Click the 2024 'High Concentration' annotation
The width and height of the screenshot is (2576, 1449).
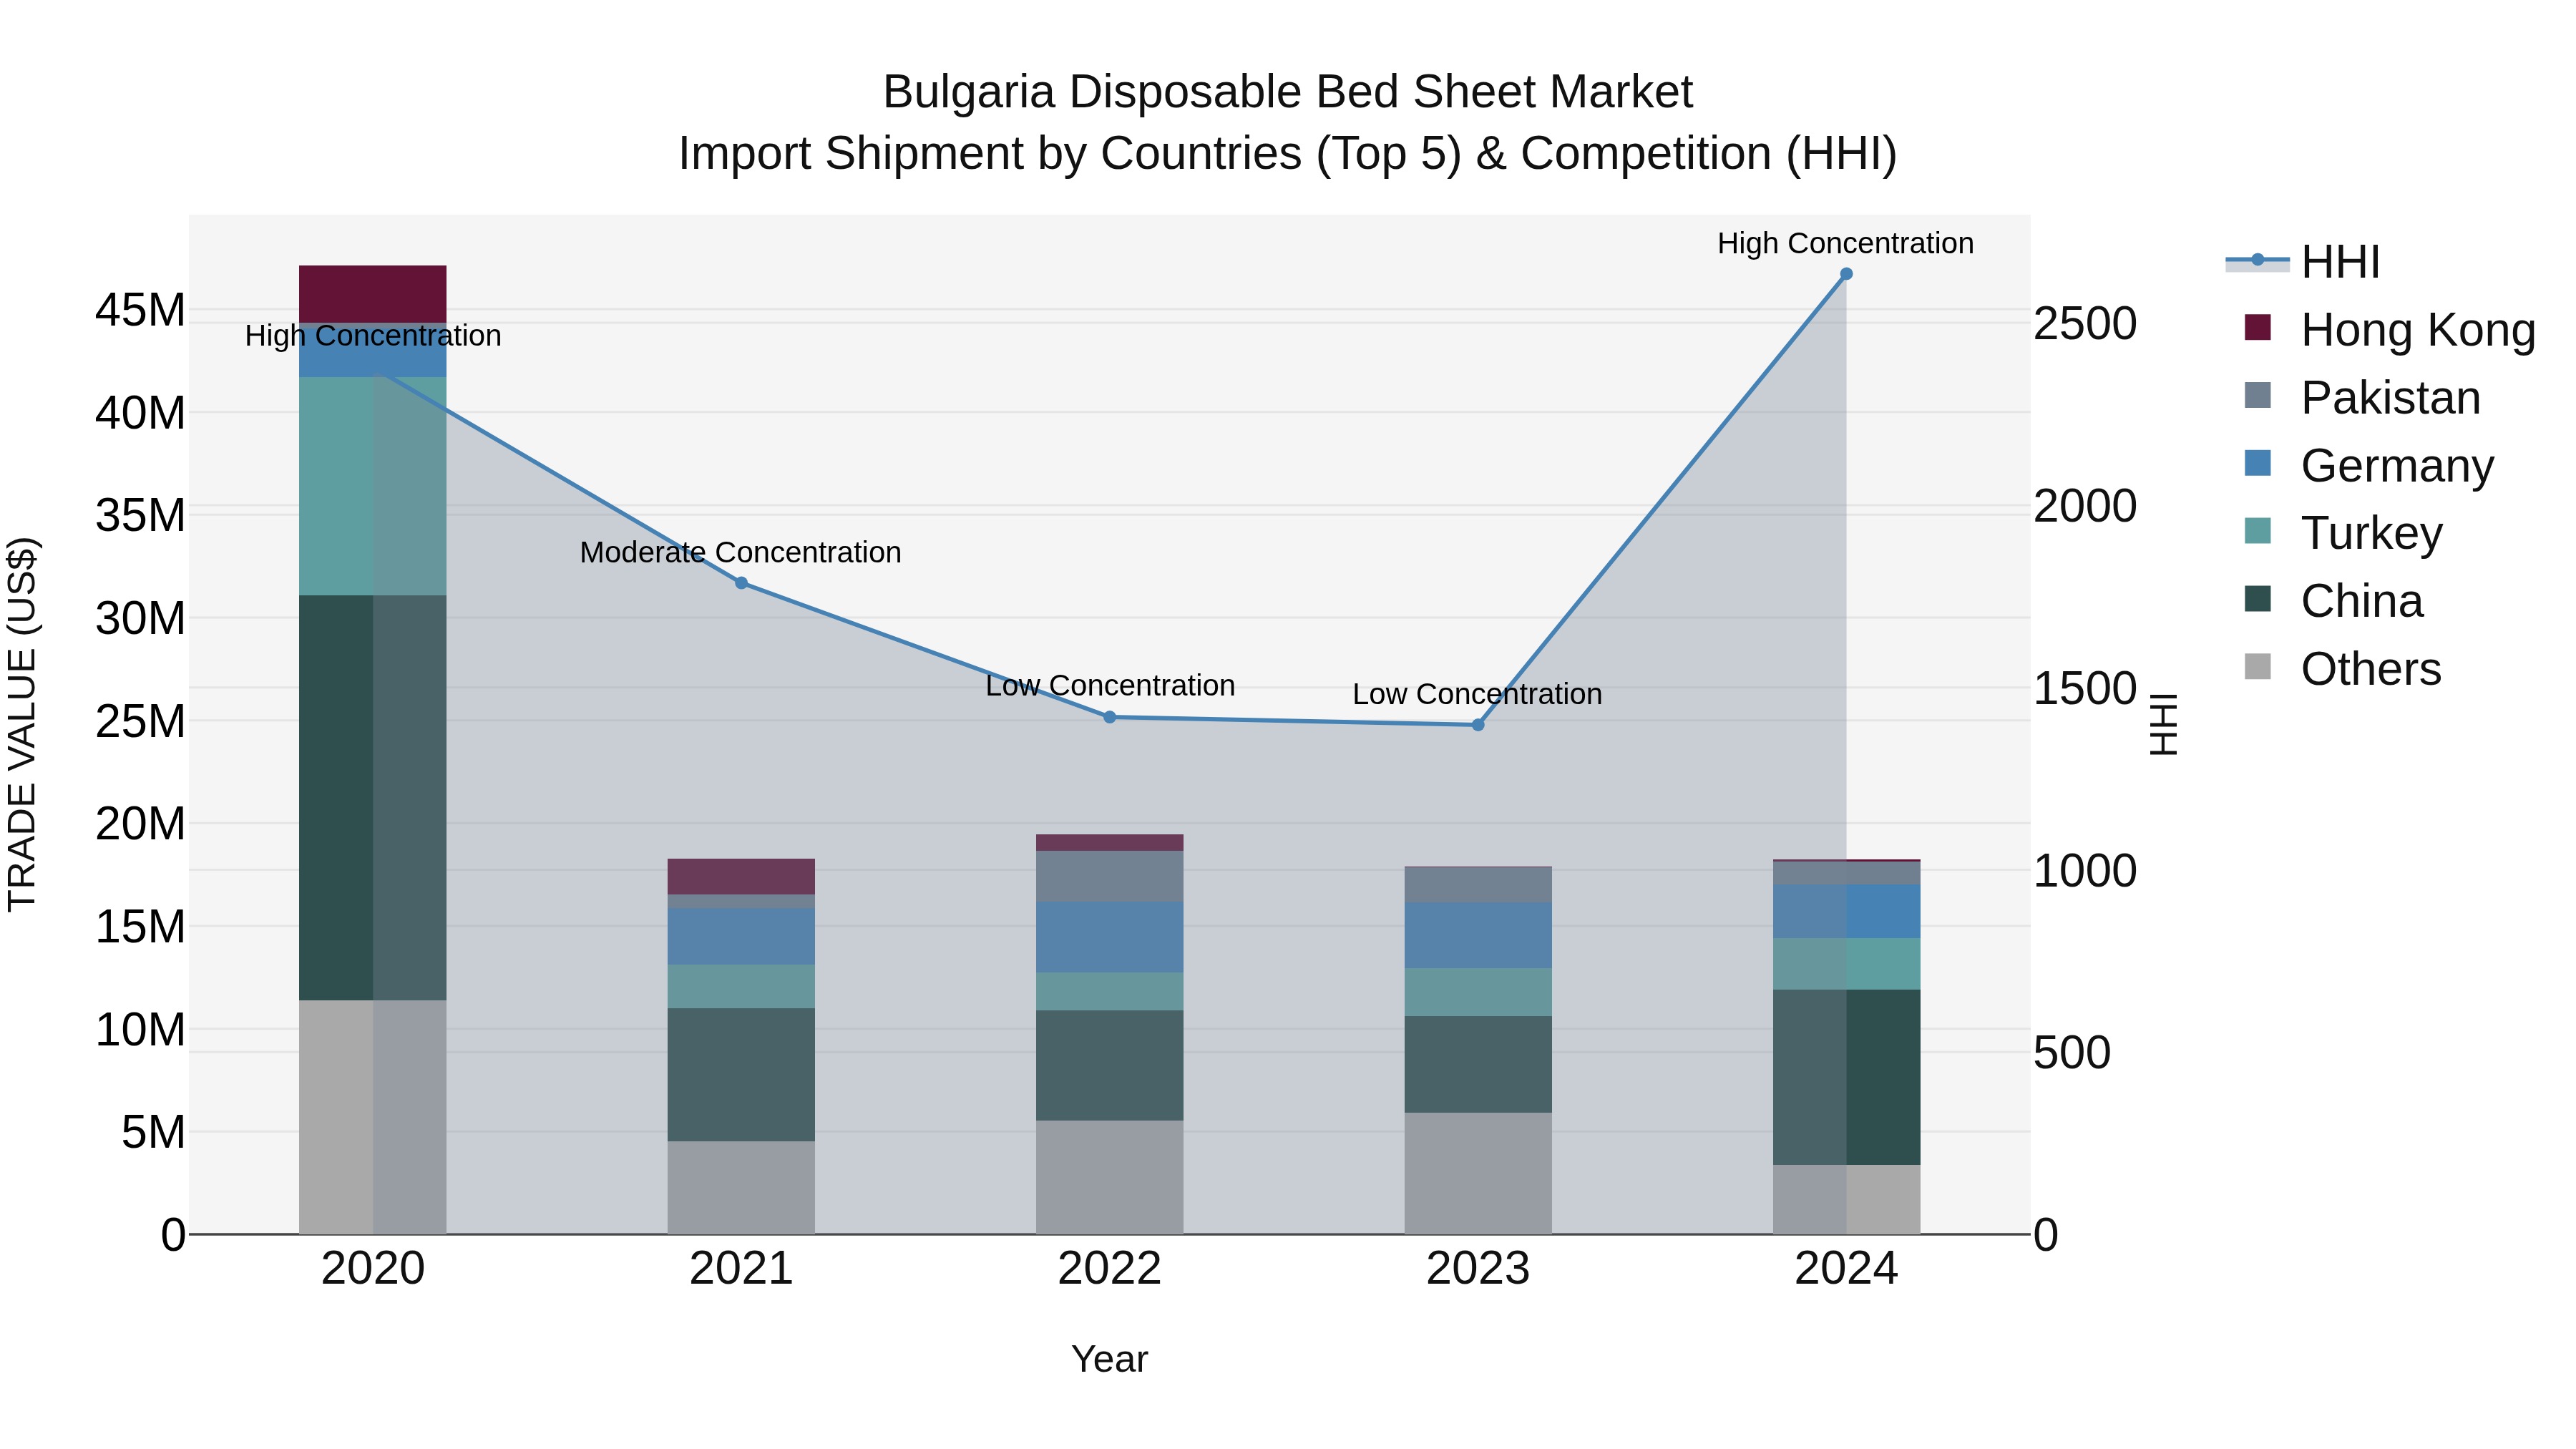[1846, 243]
